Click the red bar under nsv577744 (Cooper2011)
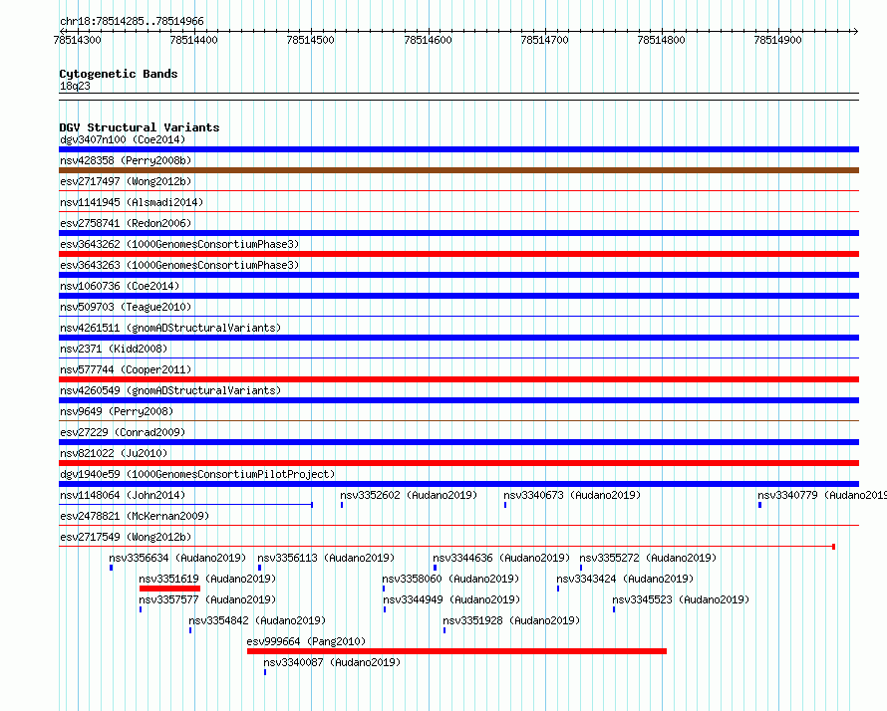This screenshot has height=711, width=887. click(458, 379)
